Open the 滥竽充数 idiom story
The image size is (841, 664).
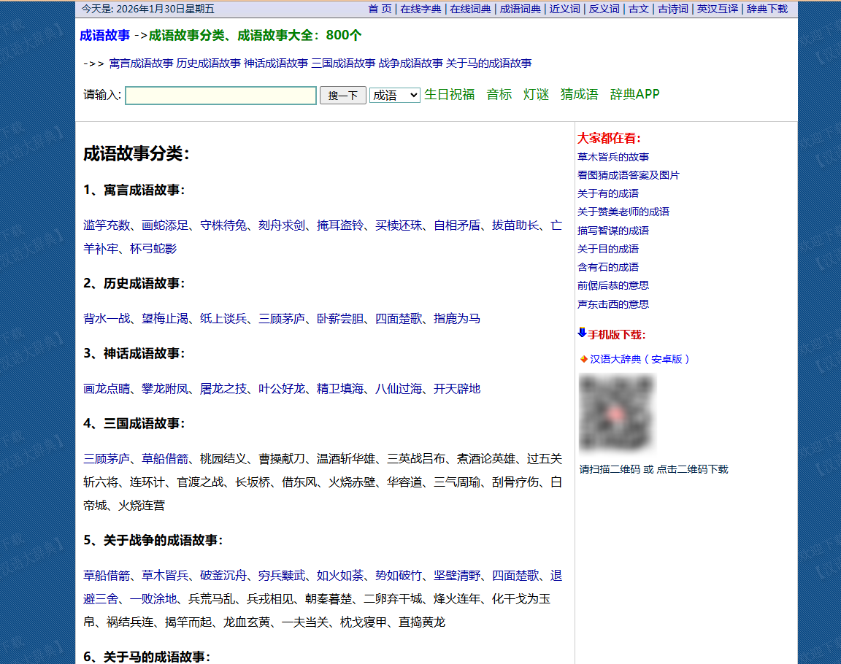[x=107, y=225]
